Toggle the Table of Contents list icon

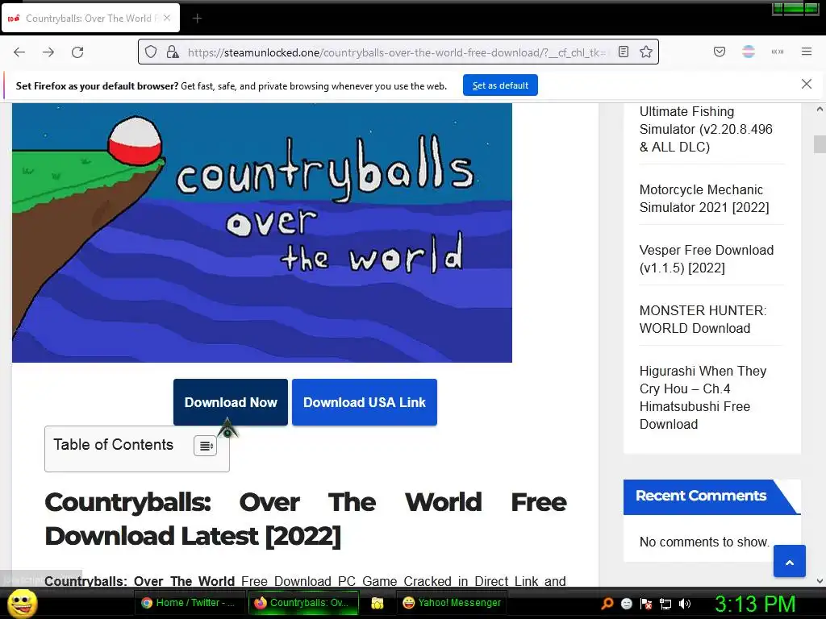tap(206, 446)
